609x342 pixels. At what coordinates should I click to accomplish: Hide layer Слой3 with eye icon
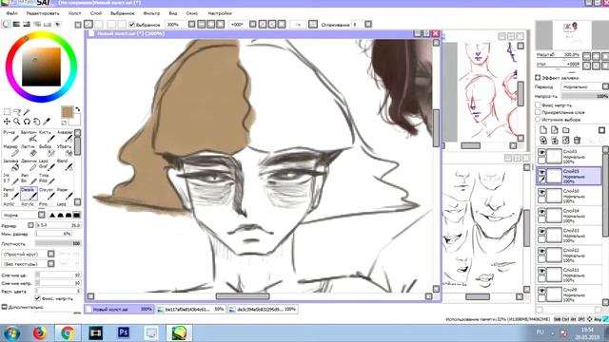pos(541,152)
